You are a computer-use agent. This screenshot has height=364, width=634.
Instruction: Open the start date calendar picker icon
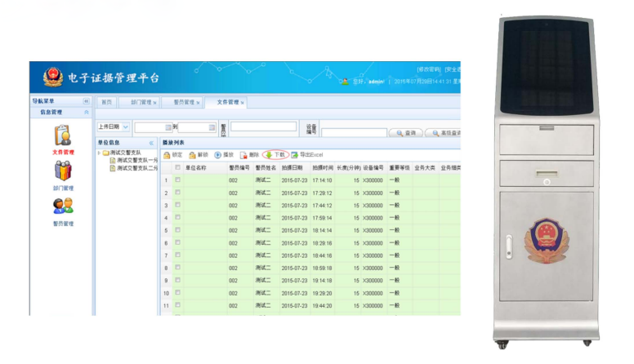(168, 127)
